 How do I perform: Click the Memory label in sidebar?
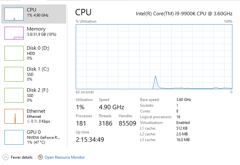tap(36, 29)
